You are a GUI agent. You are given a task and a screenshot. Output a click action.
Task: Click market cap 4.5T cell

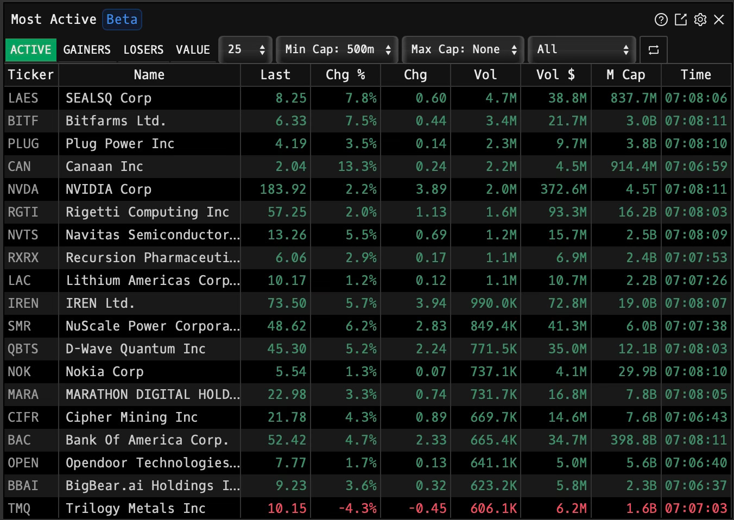(641, 189)
